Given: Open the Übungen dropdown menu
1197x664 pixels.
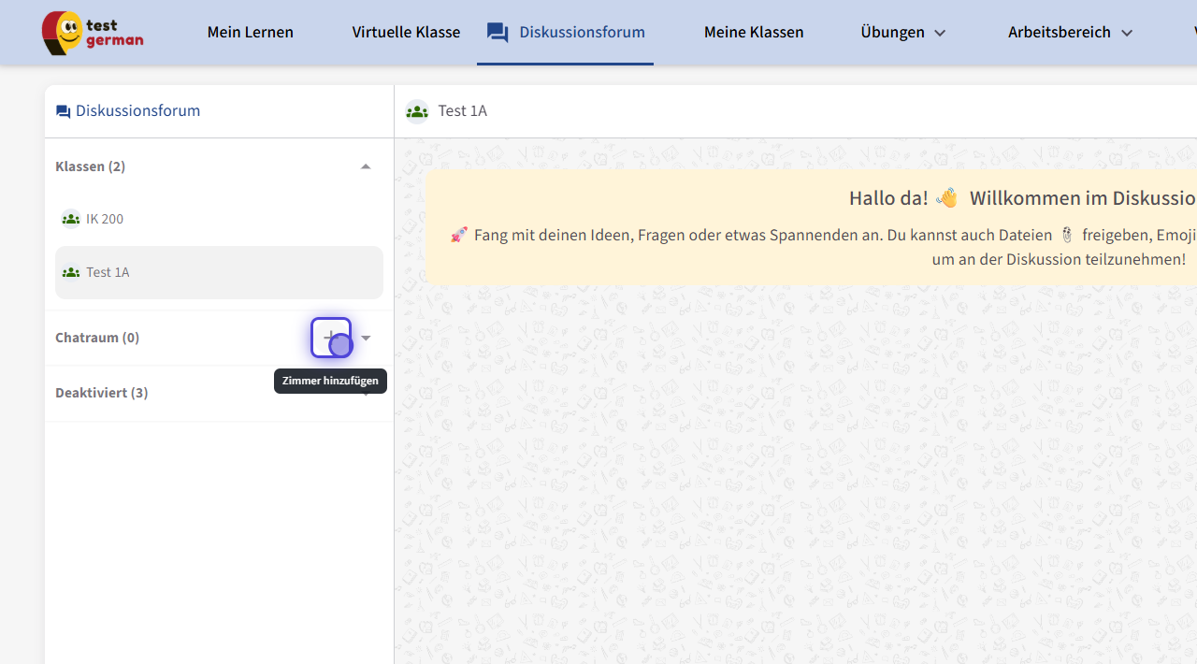Looking at the screenshot, I should [902, 33].
